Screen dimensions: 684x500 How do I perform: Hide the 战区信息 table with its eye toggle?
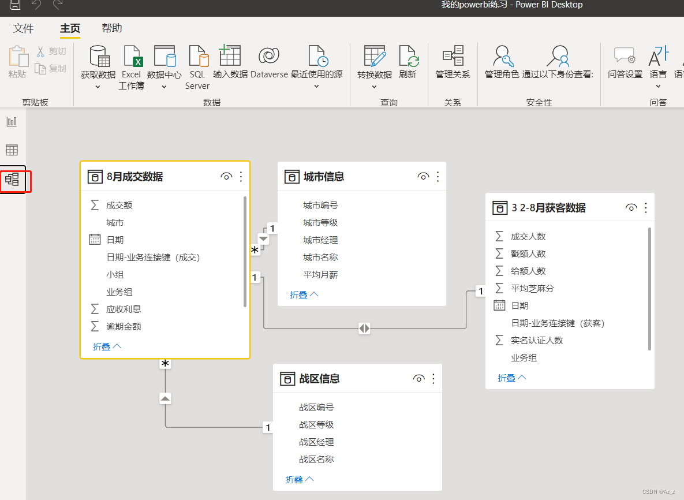click(x=418, y=378)
